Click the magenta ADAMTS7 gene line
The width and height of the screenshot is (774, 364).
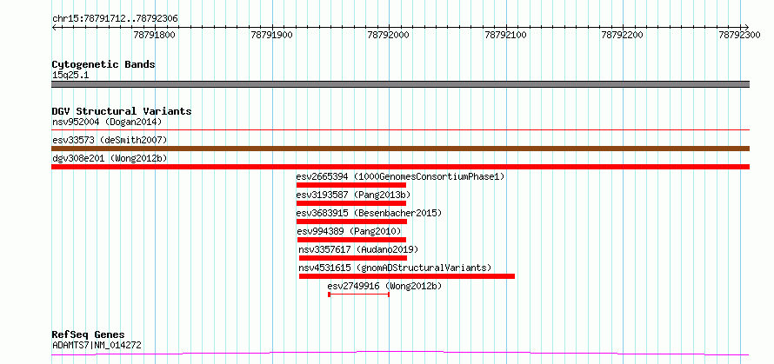[x=400, y=354]
